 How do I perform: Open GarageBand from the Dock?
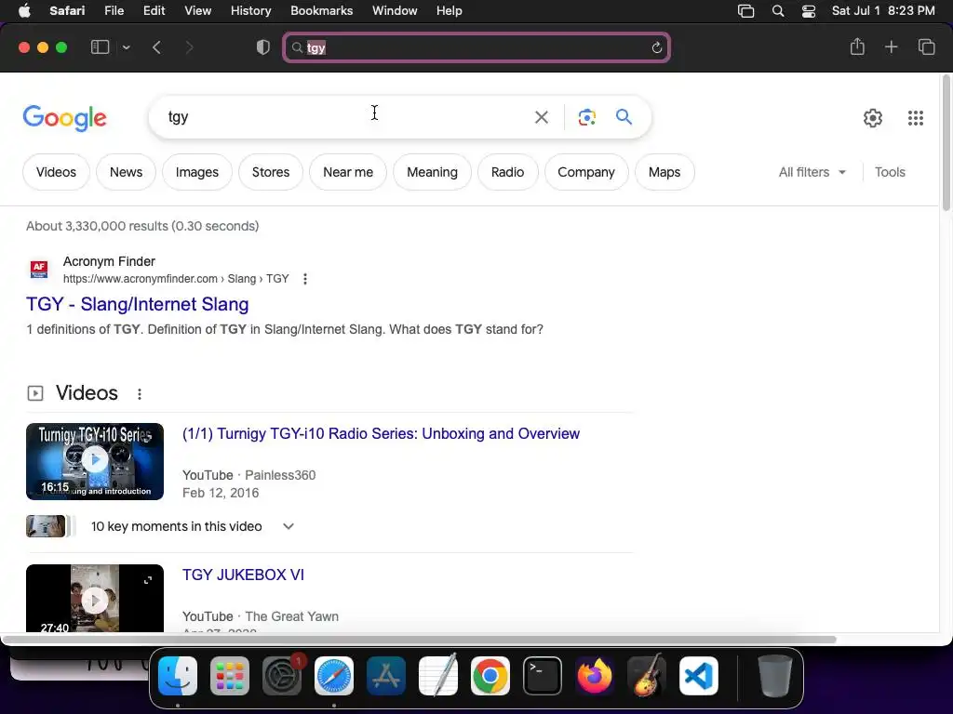647,676
